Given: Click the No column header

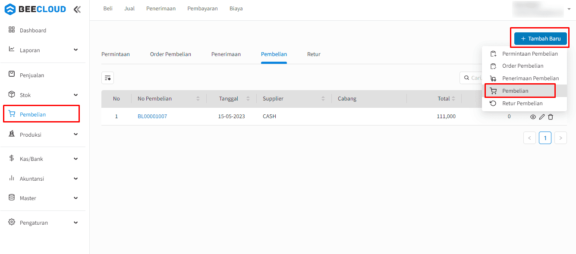Looking at the screenshot, I should point(116,99).
